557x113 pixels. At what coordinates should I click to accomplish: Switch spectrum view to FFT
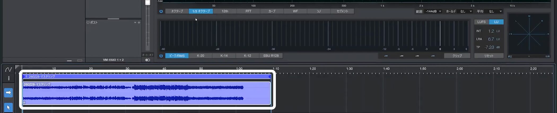(x=248, y=11)
